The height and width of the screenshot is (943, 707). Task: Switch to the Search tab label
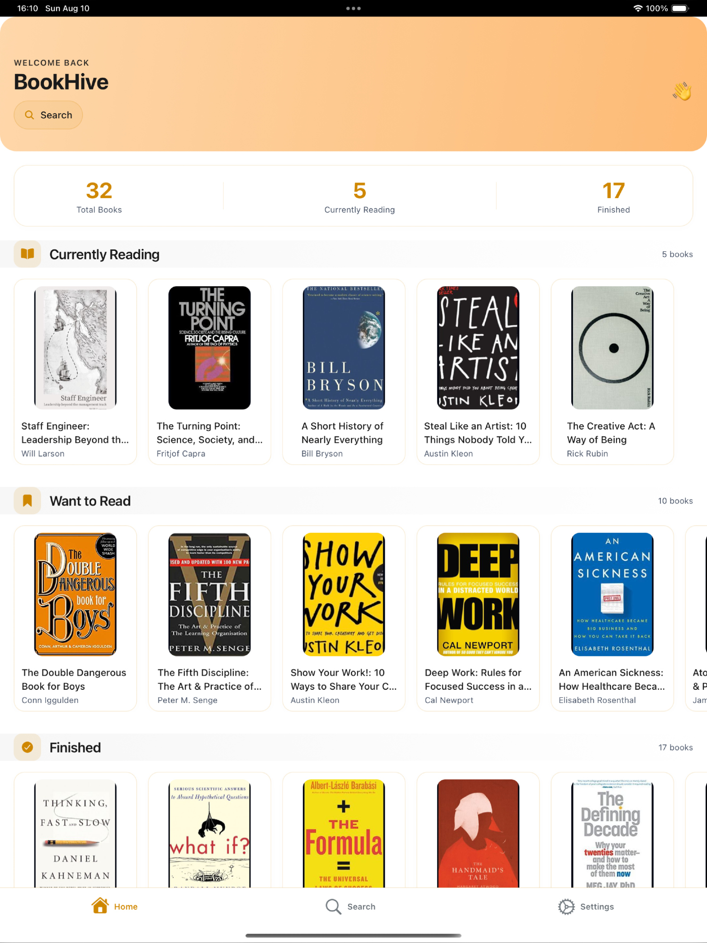[x=361, y=907]
